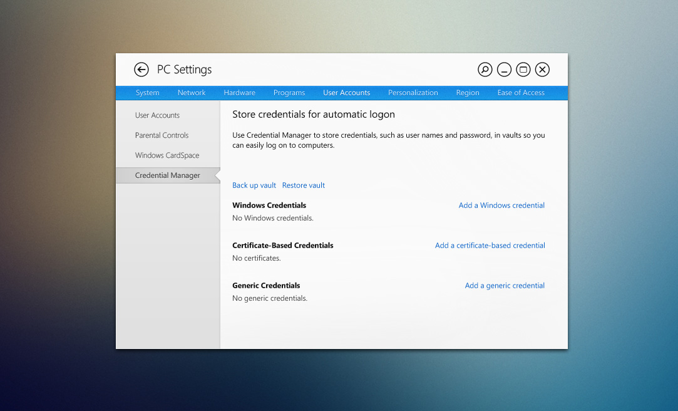Screen dimensions: 678x411
Task: Switch to the Region tab
Action: coord(467,92)
